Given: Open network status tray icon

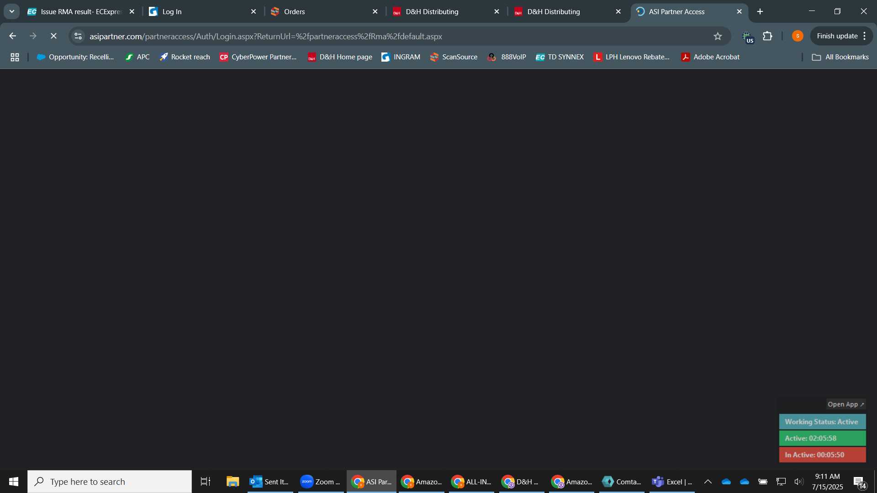Looking at the screenshot, I should pos(781,482).
